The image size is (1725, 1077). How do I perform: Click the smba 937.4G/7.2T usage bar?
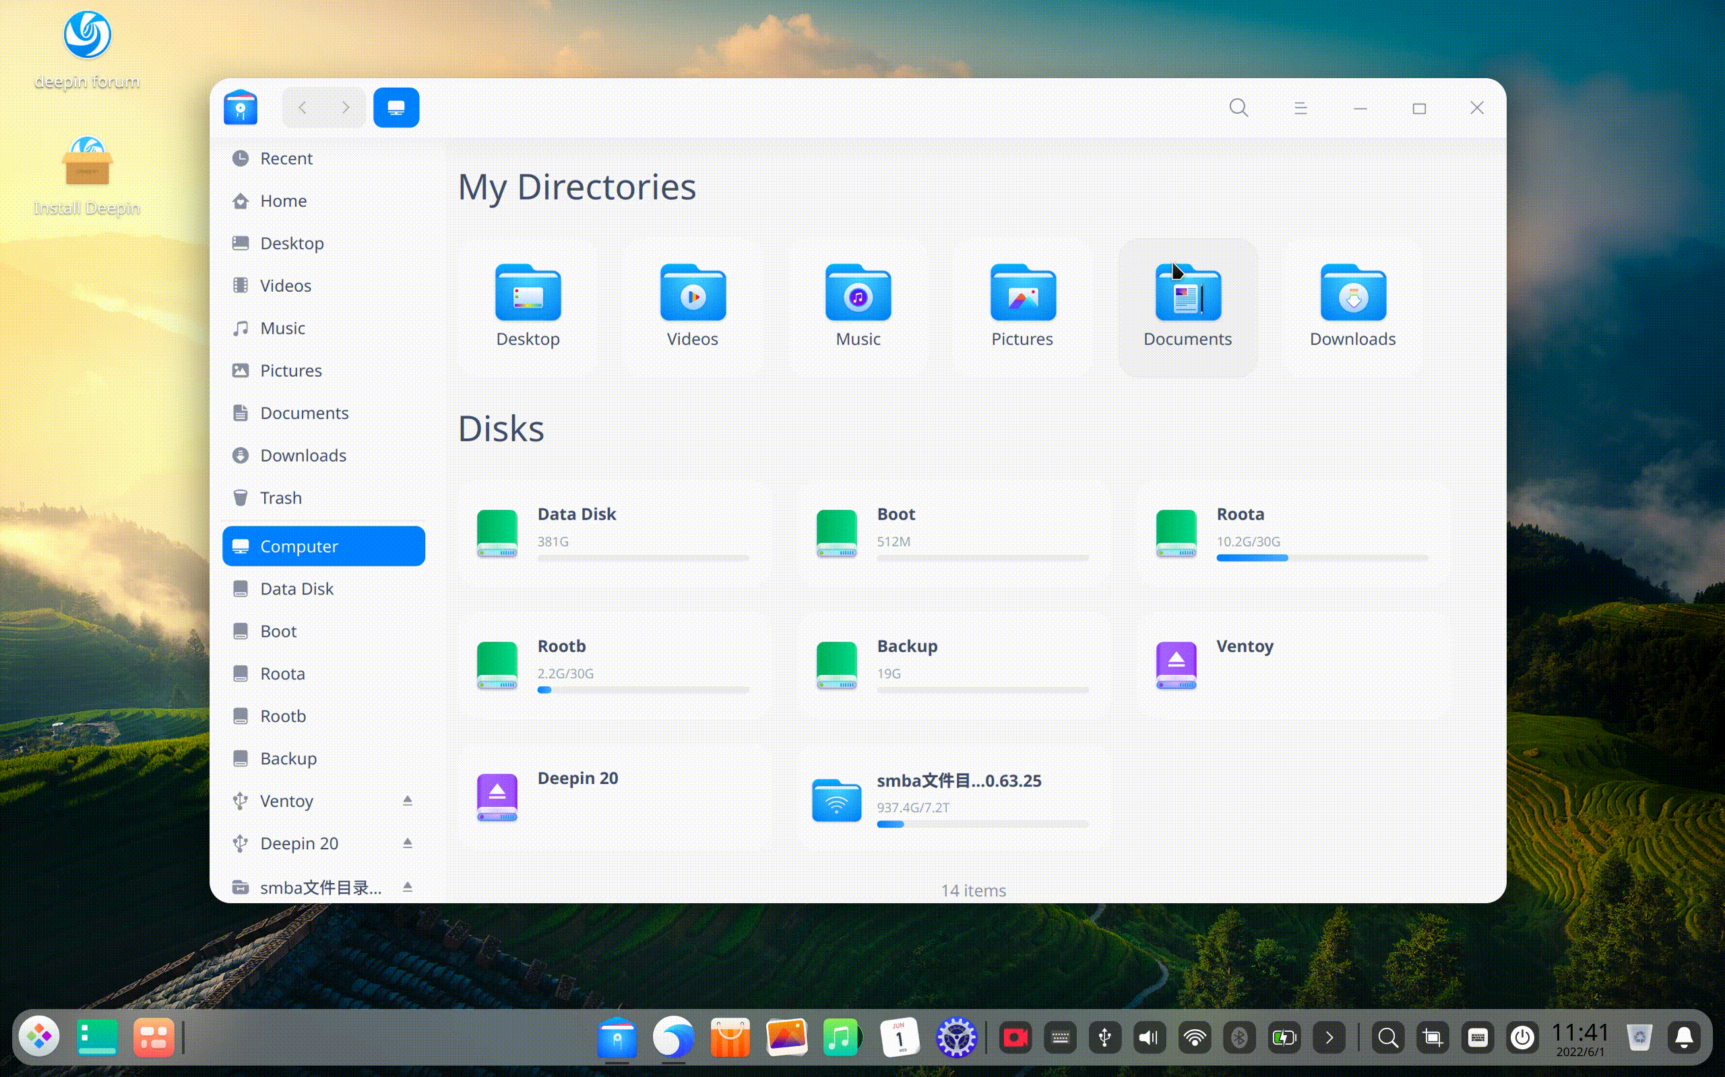(x=982, y=824)
